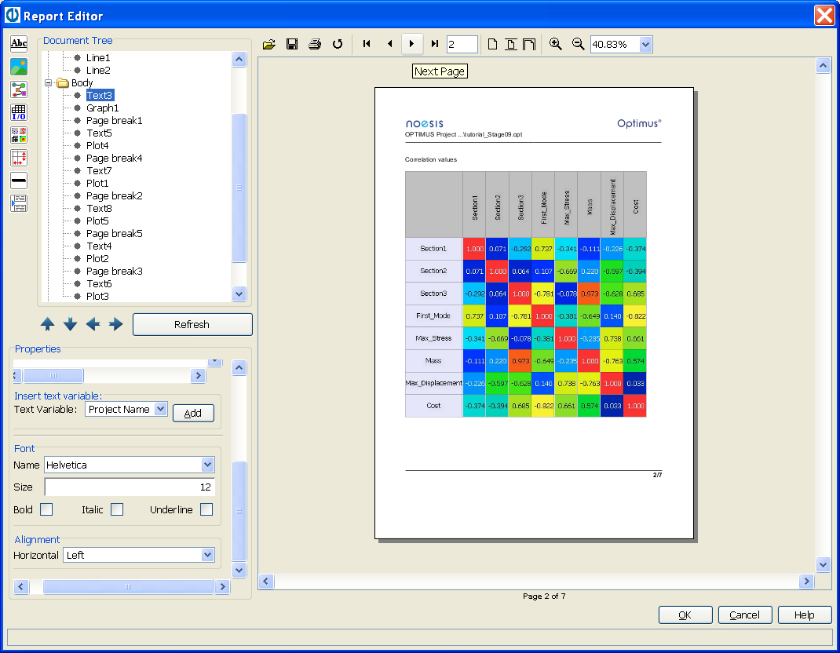Viewport: 840px width, 653px height.
Task: Select the Abc text insert tool
Action: click(x=19, y=44)
